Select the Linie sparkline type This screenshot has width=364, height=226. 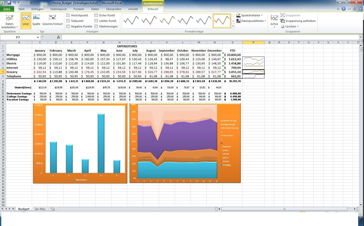26,21
